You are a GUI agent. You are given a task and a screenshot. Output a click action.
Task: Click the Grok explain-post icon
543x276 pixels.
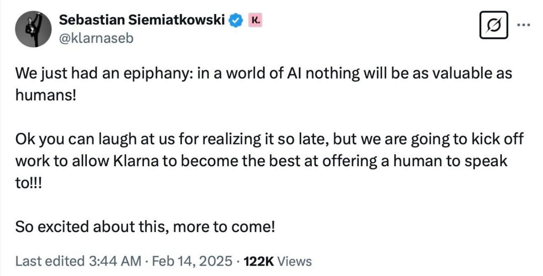tap(494, 25)
